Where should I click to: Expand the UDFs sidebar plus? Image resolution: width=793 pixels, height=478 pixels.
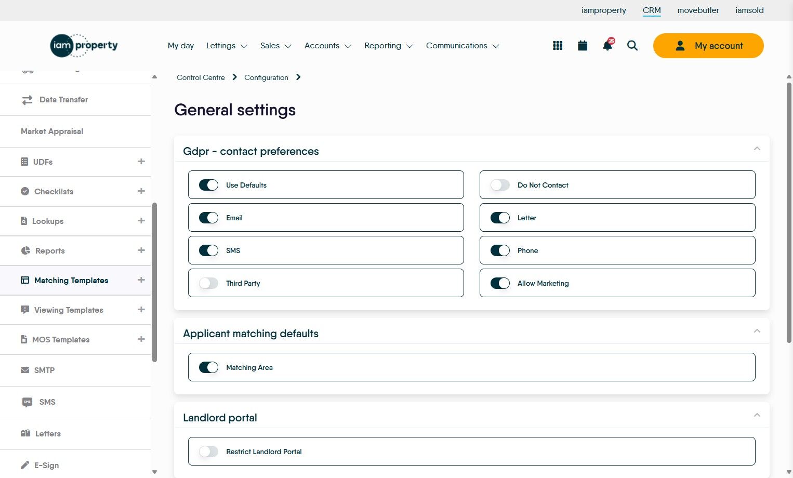coord(141,162)
